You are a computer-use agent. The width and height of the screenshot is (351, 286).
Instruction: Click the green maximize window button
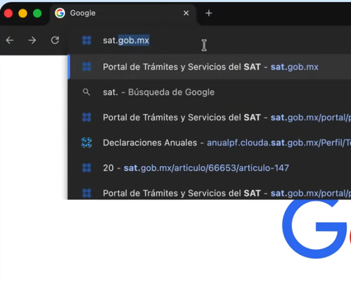coord(37,14)
